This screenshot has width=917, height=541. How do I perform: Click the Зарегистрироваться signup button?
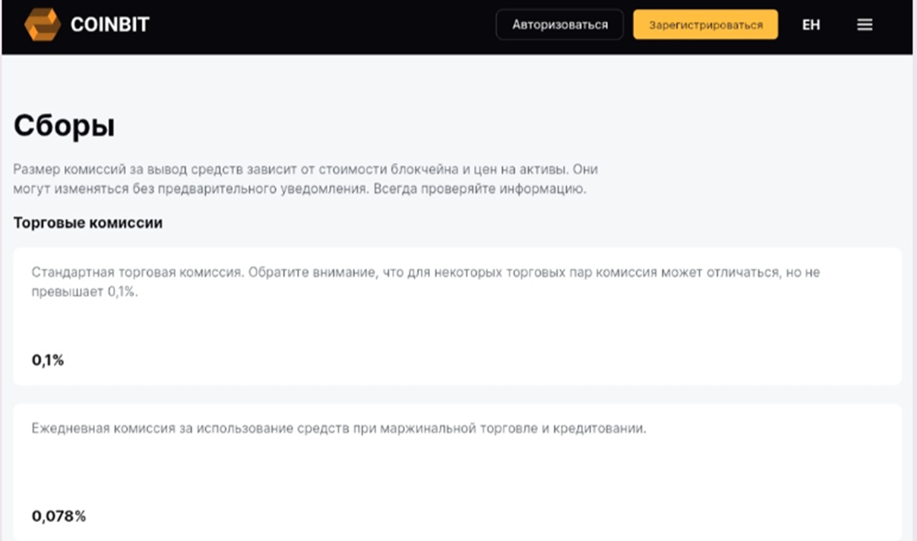[706, 24]
